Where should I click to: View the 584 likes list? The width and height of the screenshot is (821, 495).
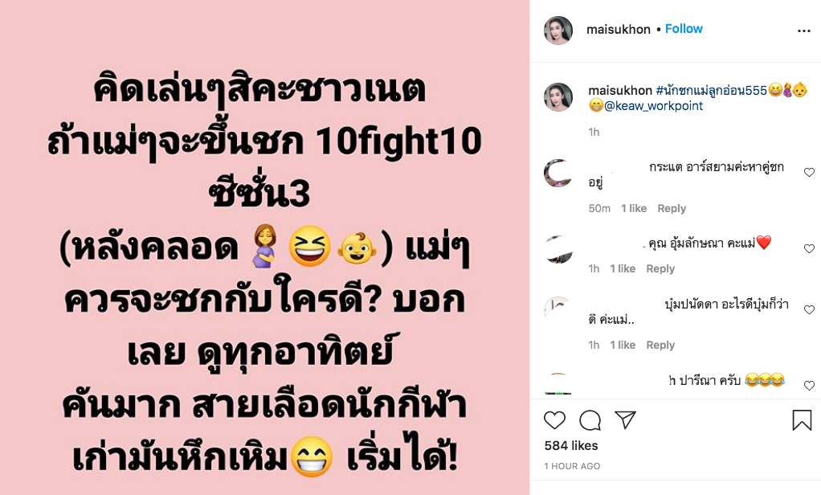570,446
